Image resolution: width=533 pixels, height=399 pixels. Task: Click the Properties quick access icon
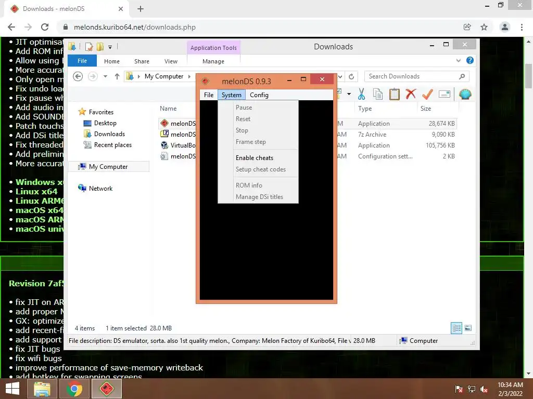[x=89, y=47]
